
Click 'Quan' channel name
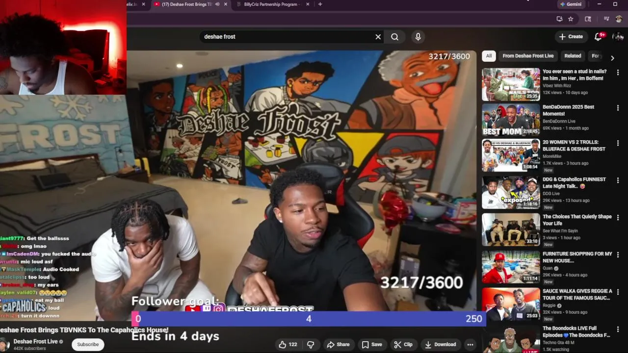[x=548, y=268]
